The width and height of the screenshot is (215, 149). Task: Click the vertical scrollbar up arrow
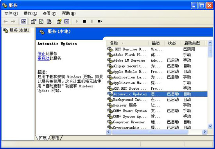[210, 43]
